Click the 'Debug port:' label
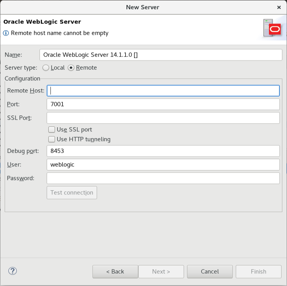The height and width of the screenshot is (286, 287). (x=23, y=151)
